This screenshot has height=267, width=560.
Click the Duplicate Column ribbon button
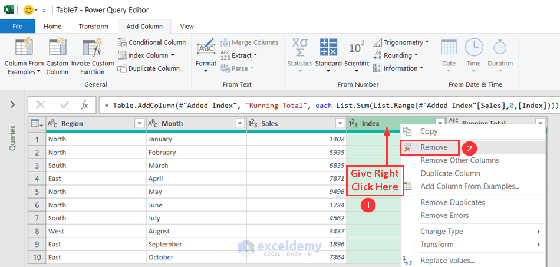point(149,68)
